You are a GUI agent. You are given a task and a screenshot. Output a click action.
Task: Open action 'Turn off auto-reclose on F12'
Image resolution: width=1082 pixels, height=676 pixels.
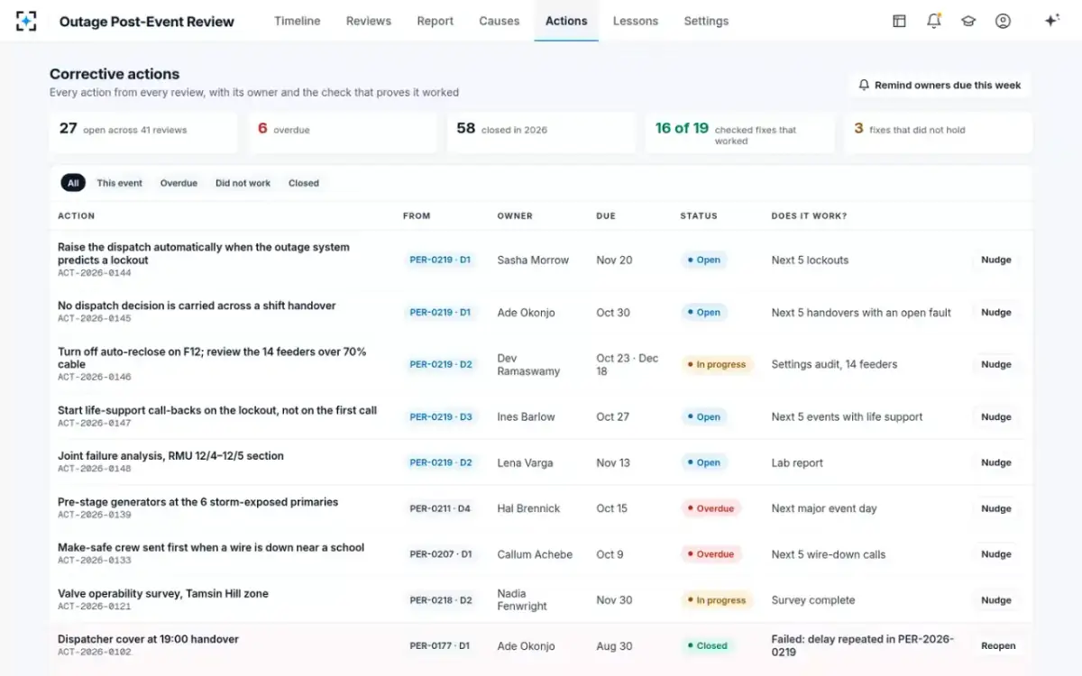pyautogui.click(x=213, y=358)
